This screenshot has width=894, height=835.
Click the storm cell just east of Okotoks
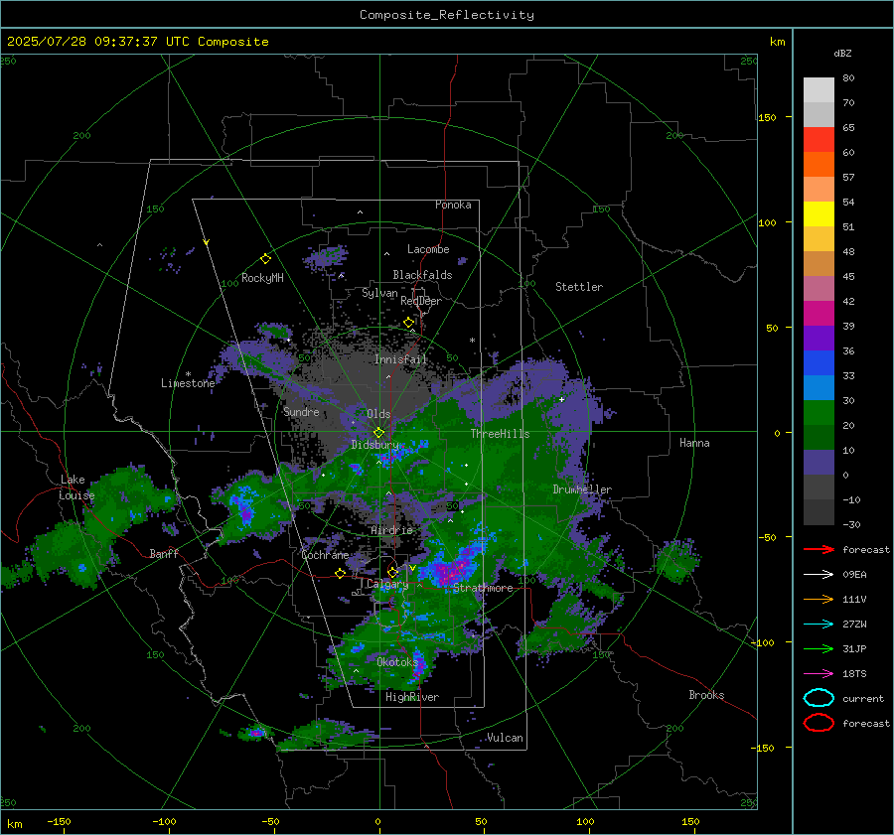[x=418, y=666]
